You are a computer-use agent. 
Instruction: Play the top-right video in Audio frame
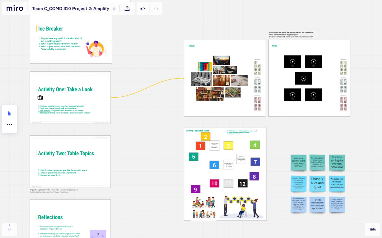[313, 62]
